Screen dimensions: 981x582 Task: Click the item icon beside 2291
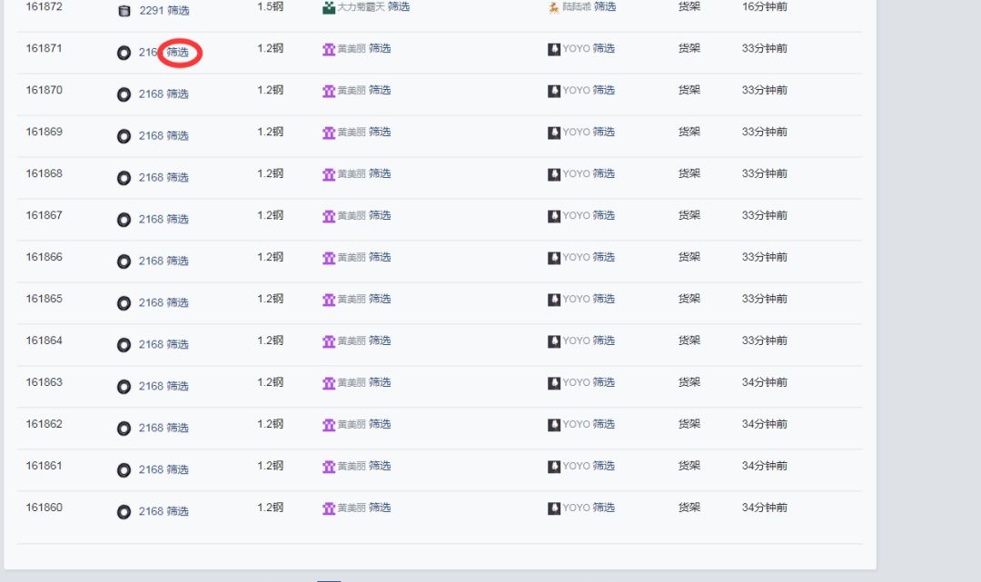(124, 11)
